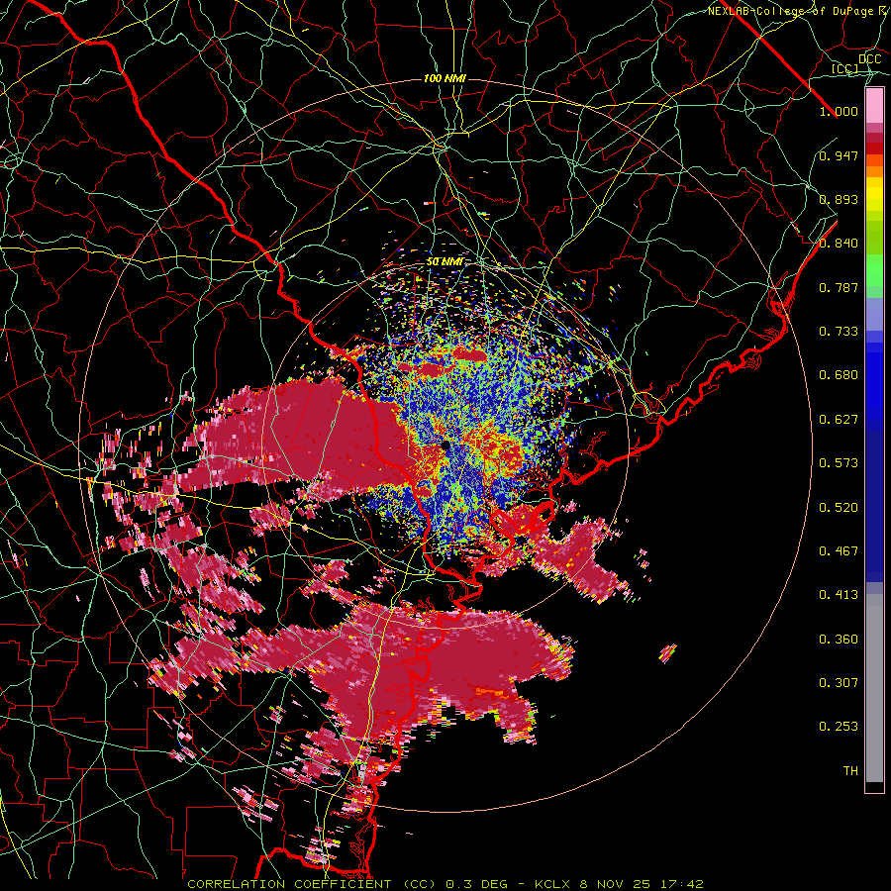The width and height of the screenshot is (891, 891).
Task: Click the black radar site dot at center
Action: tap(445, 445)
